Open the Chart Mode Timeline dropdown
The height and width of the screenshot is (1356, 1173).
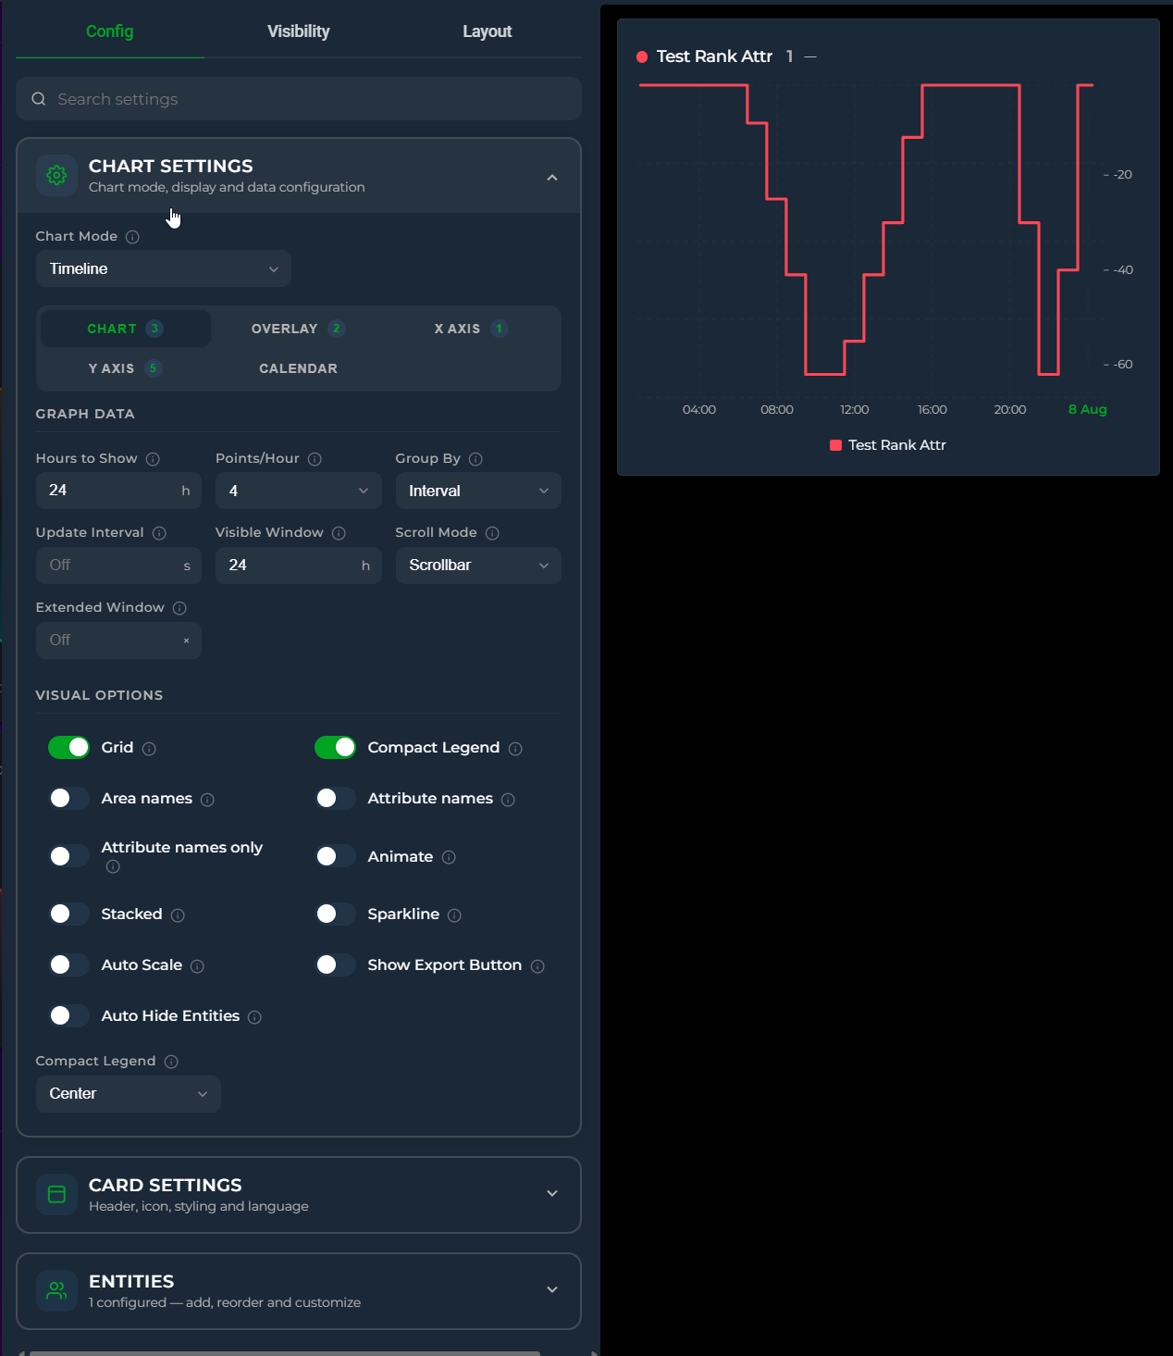(x=164, y=268)
